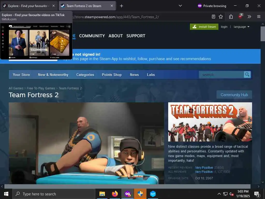This screenshot has width=265, height=199.
Task: Follow the All Games breadcrumb
Action: point(16,88)
